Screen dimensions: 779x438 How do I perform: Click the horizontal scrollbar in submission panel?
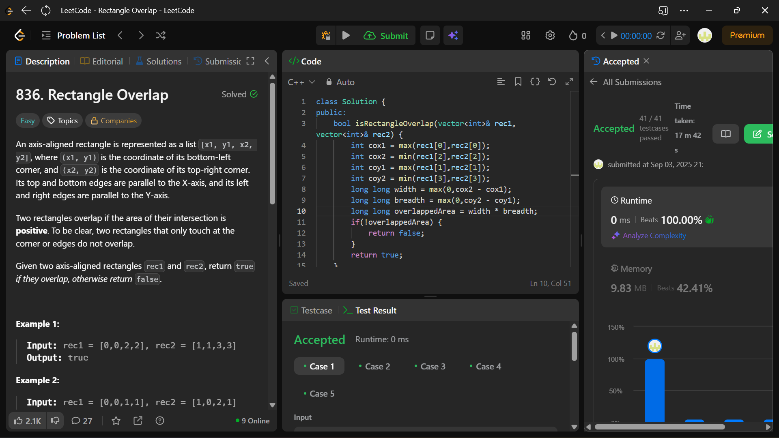tap(660, 427)
